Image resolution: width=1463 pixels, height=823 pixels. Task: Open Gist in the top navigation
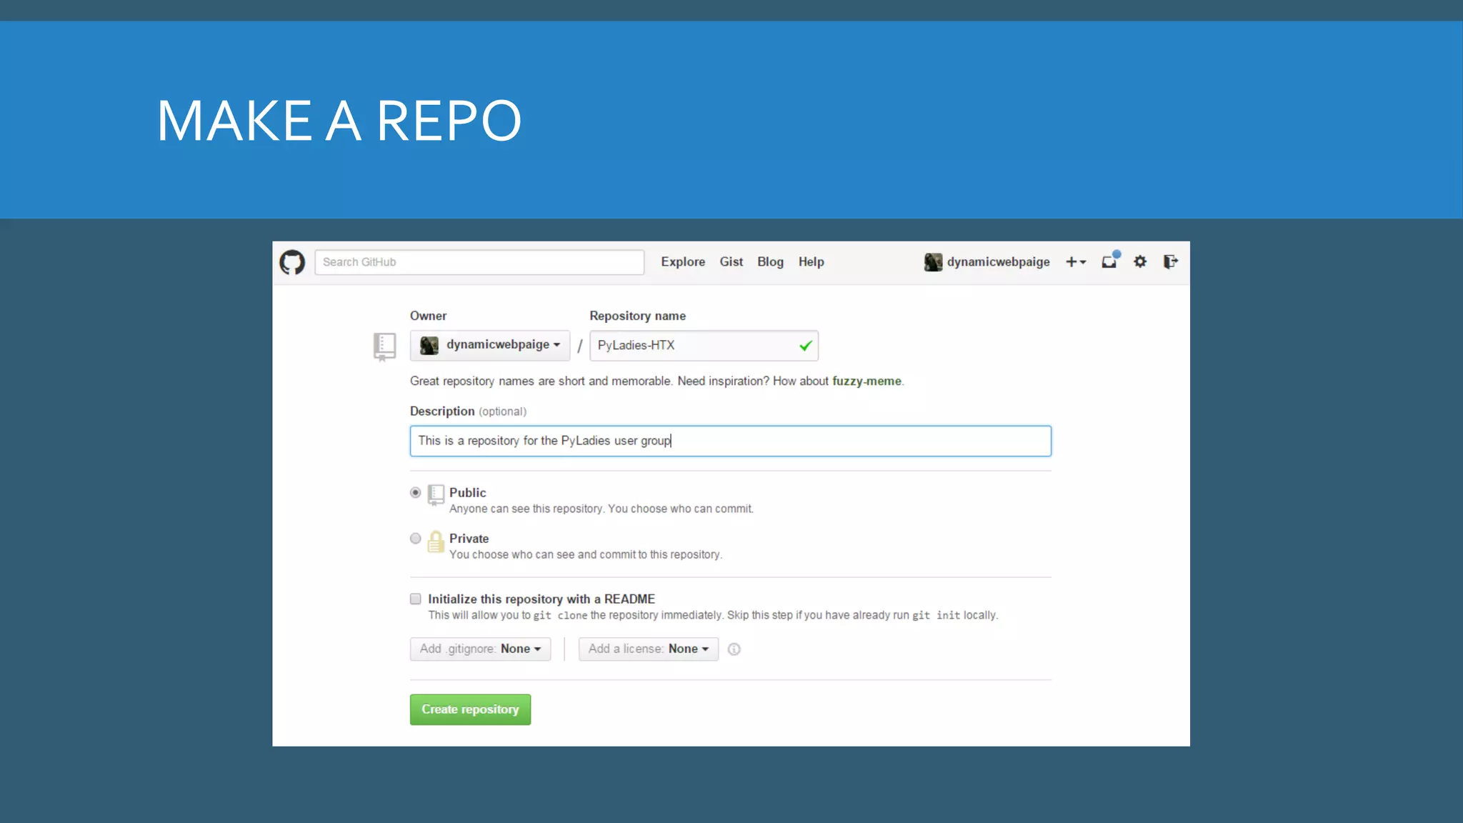(x=731, y=261)
